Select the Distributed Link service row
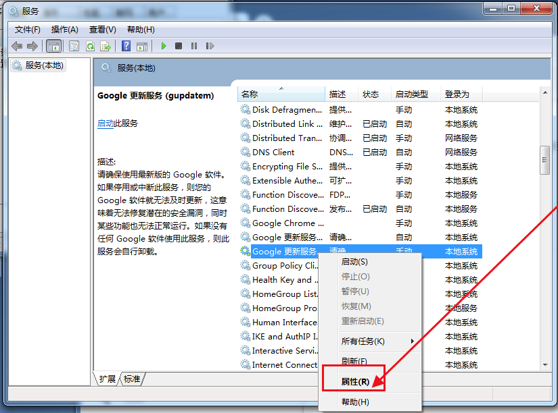Image resolution: width=558 pixels, height=413 pixels. coord(360,124)
